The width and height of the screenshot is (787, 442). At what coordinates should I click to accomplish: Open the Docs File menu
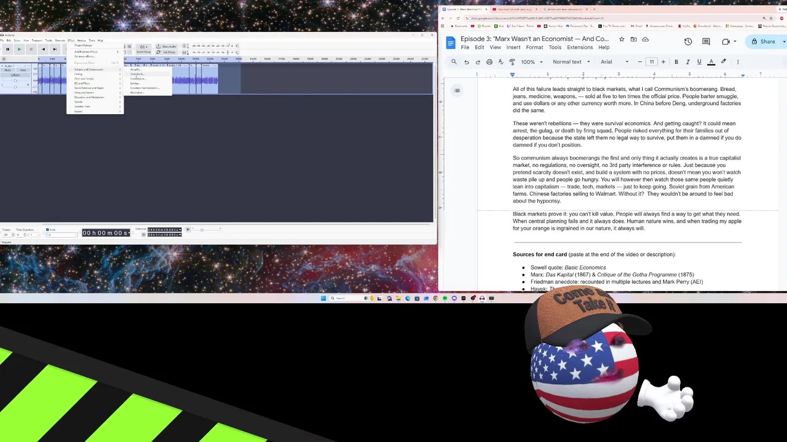coord(465,47)
